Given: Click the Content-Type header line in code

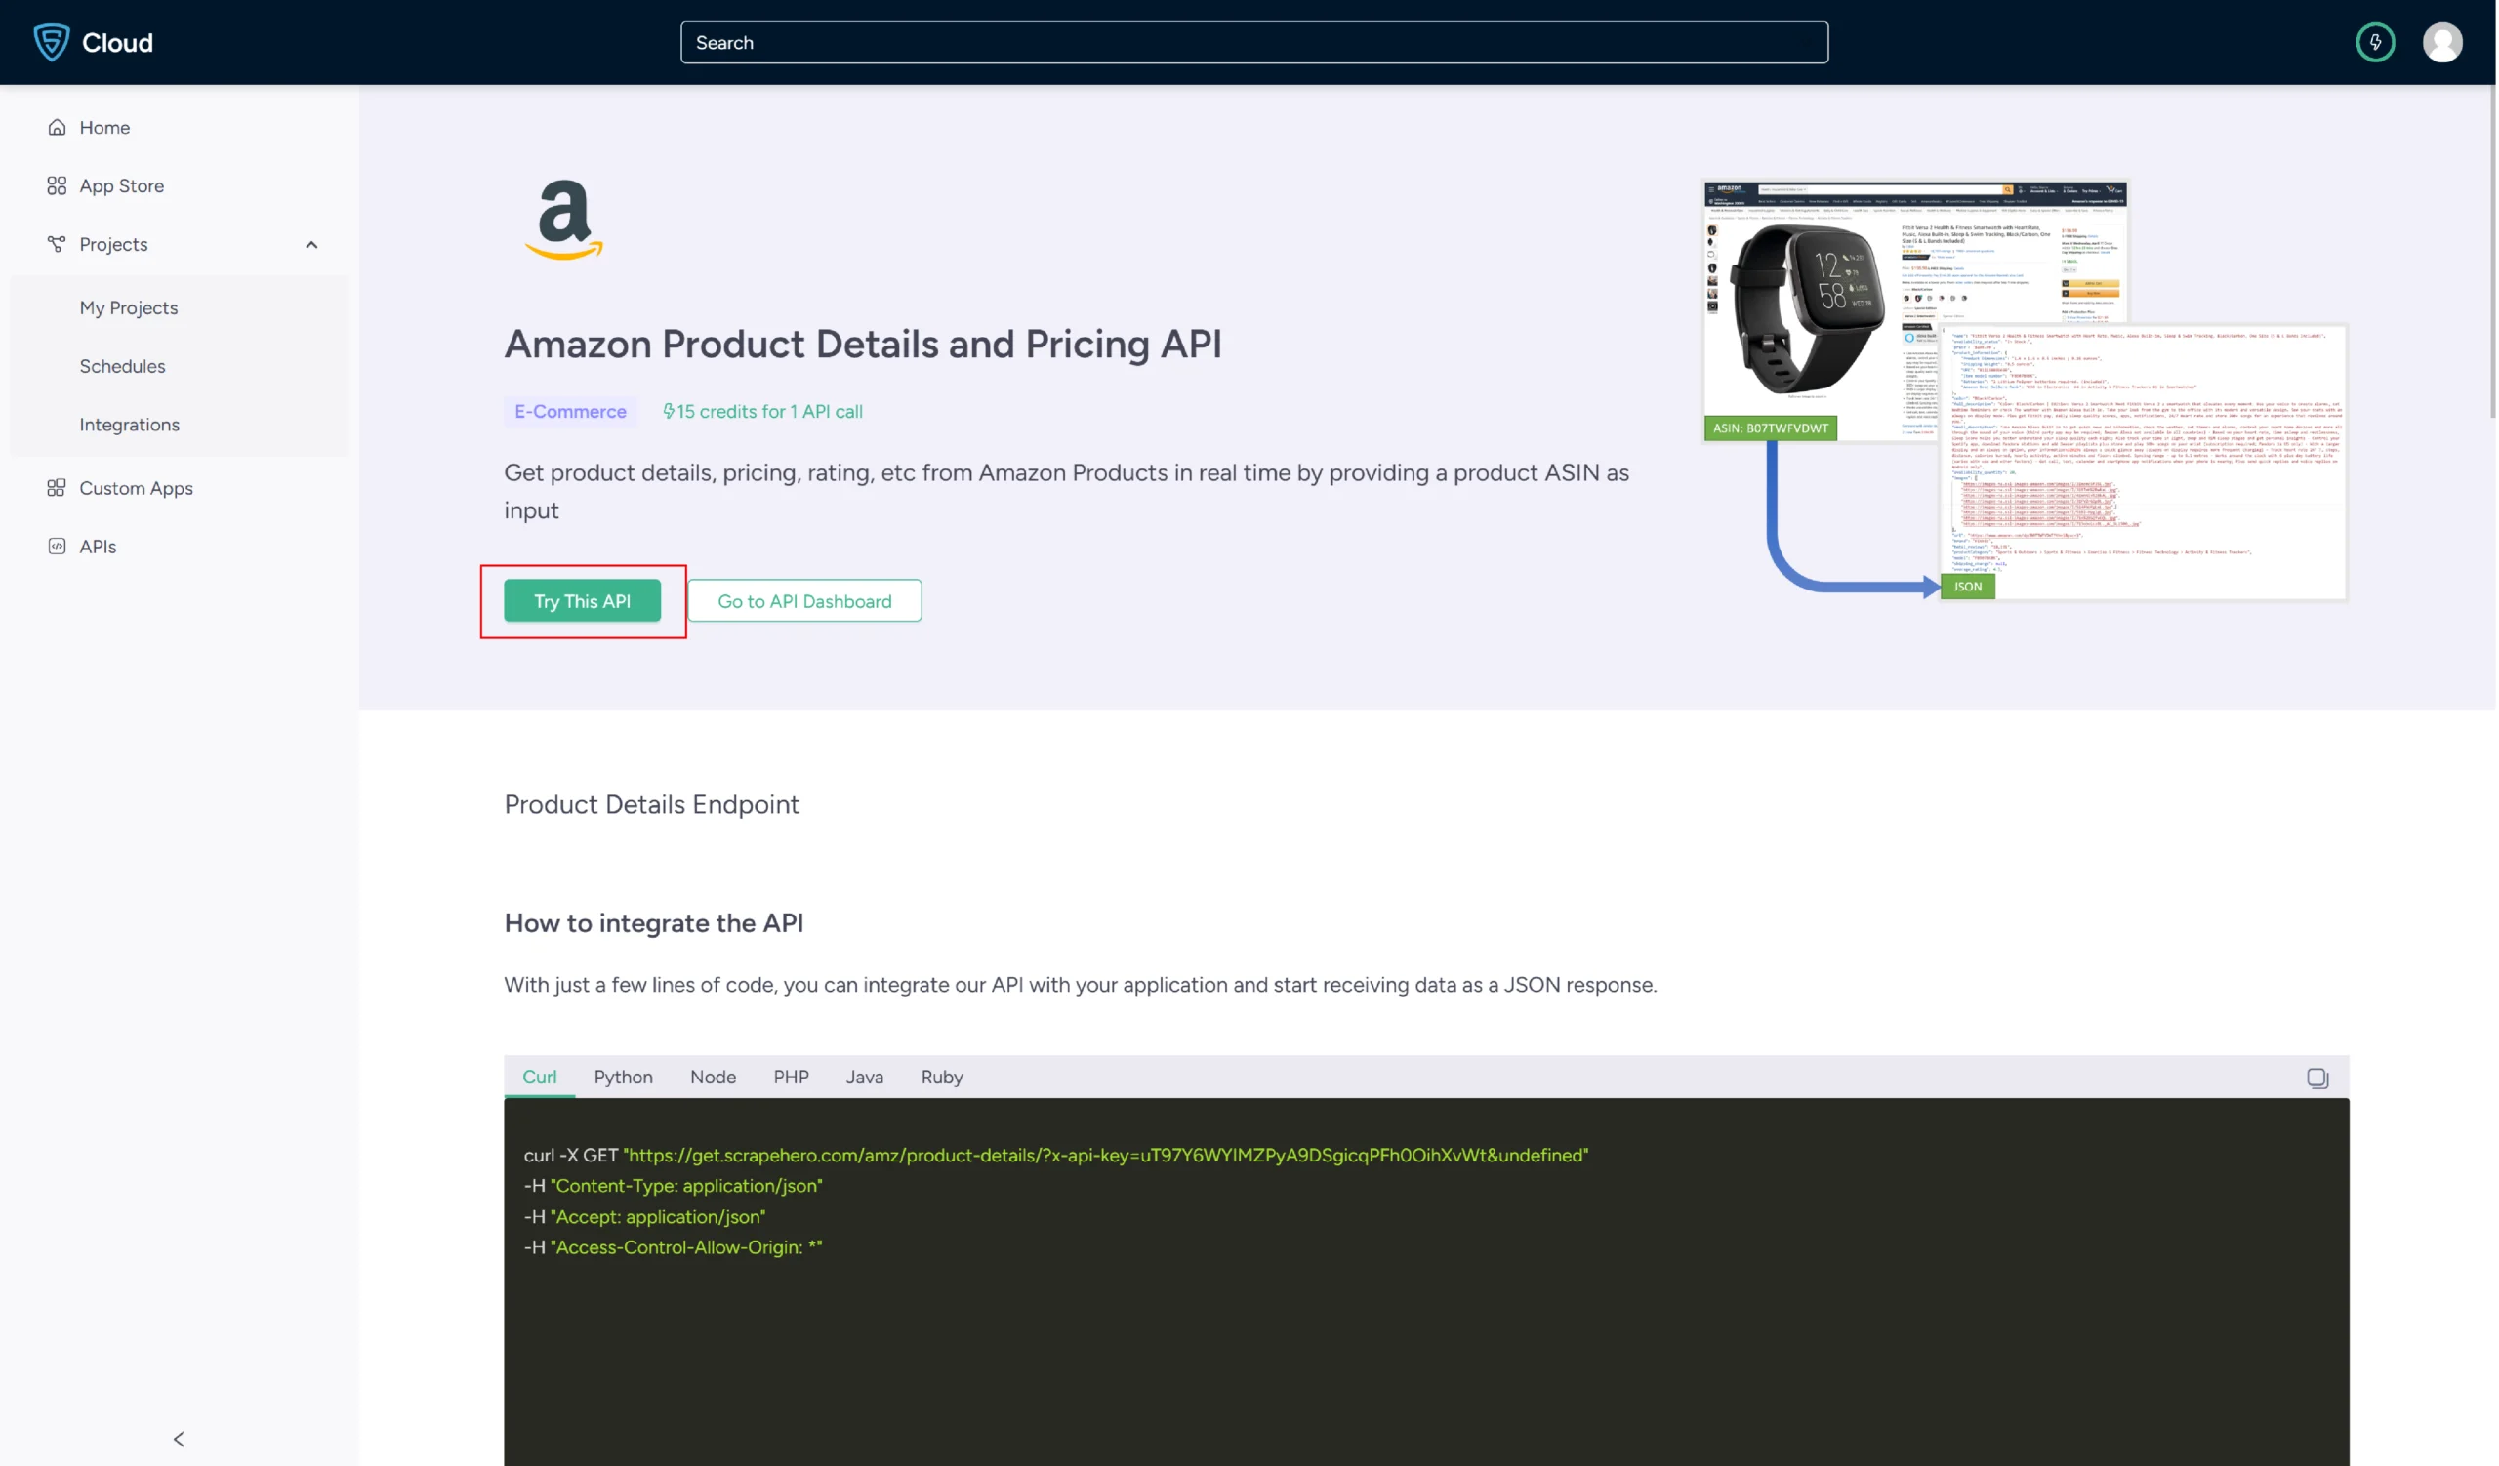Looking at the screenshot, I should point(675,1187).
